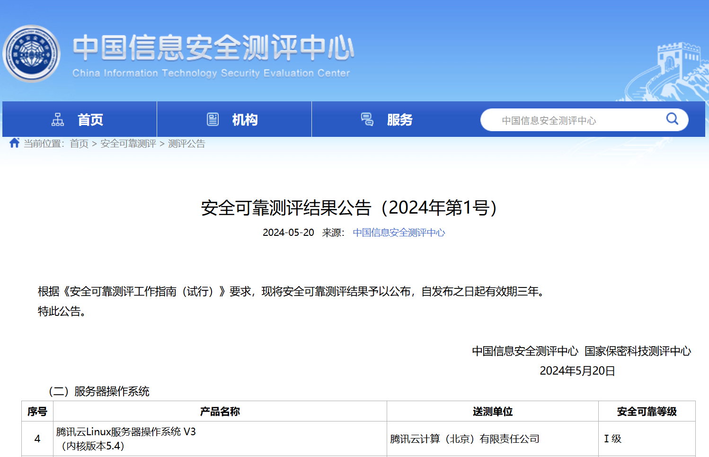Click the round center emblem logo
The height and width of the screenshot is (457, 709).
[32, 54]
